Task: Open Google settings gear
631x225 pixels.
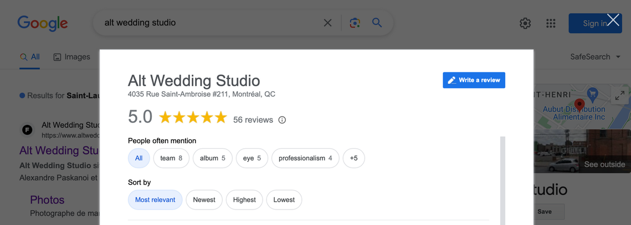Action: [x=525, y=23]
